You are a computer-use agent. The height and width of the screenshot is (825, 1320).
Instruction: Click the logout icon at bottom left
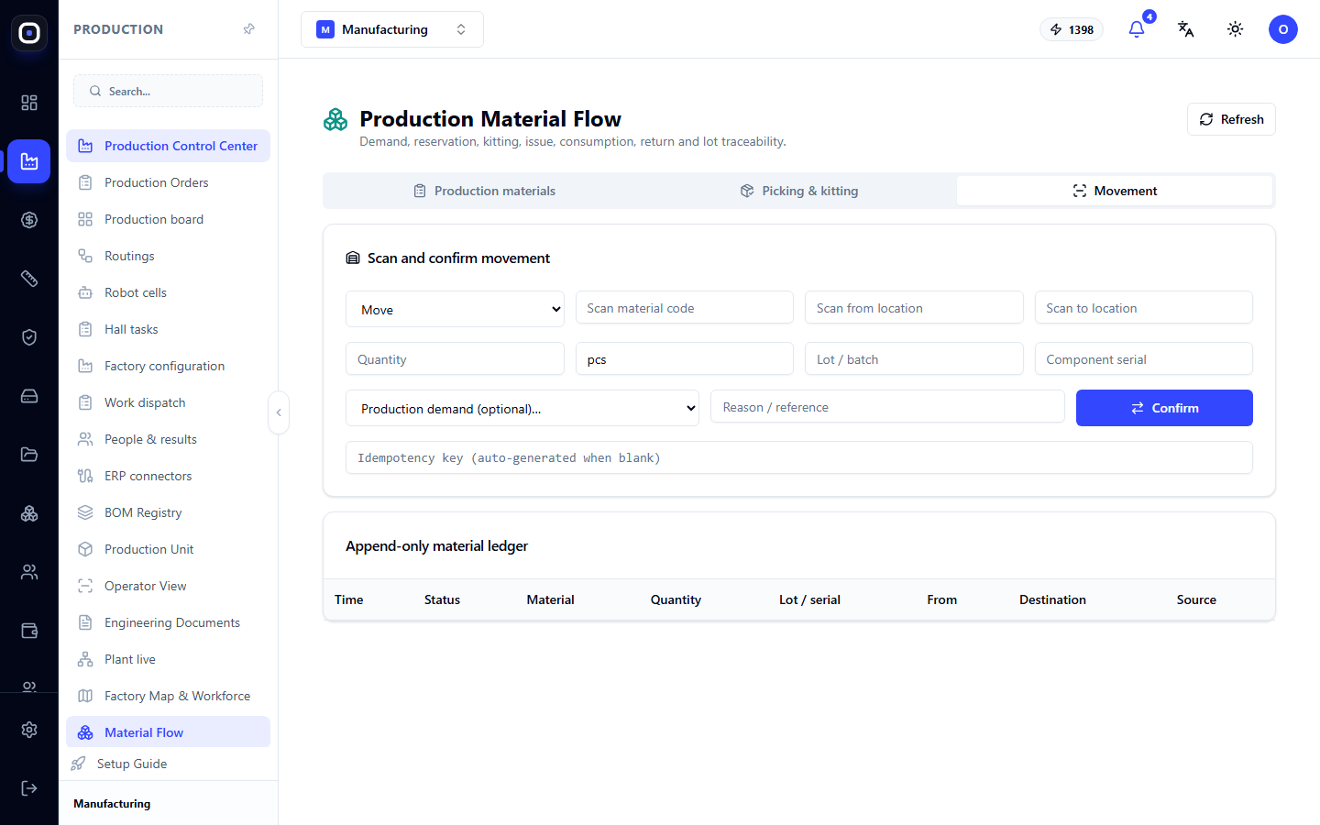pyautogui.click(x=29, y=788)
